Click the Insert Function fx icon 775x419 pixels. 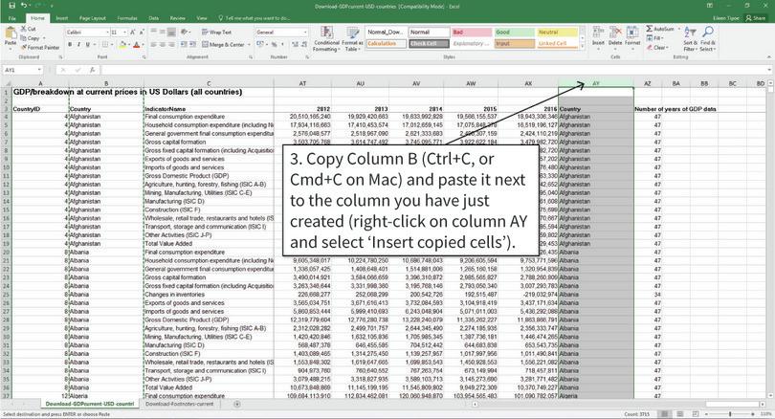click(x=92, y=70)
